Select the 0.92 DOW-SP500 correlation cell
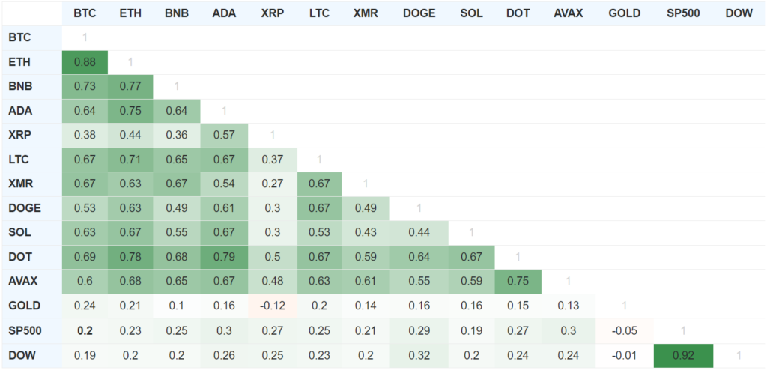This screenshot has width=767, height=370. pyautogui.click(x=682, y=354)
